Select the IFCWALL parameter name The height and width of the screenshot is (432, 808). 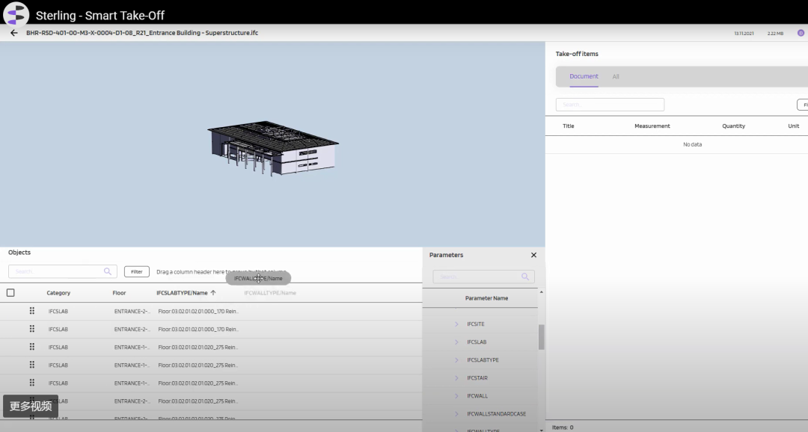[x=477, y=396]
